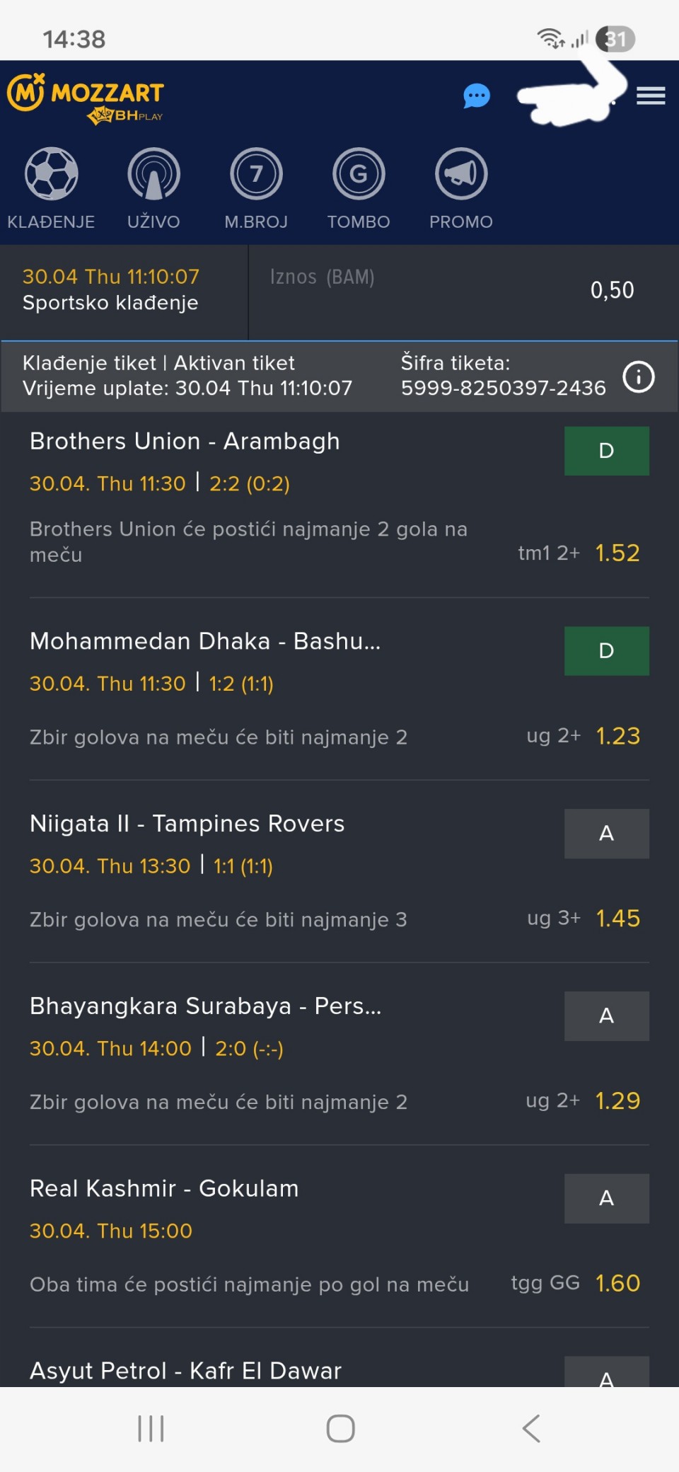This screenshot has height=1472, width=679.
Task: Click the Mozzart BH Play logo
Action: [x=86, y=98]
